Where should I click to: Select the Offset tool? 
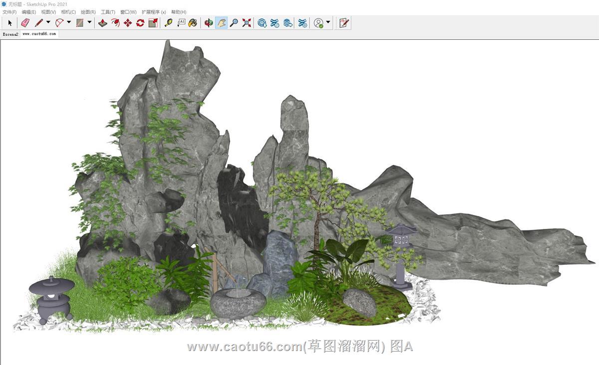[115, 22]
